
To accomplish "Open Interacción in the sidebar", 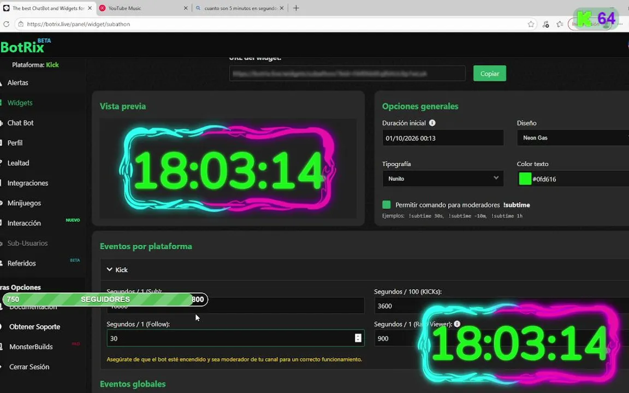I will 24,223.
